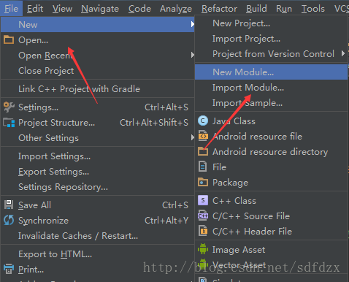The height and width of the screenshot is (282, 349).
Task: Expand the Open Recent submenu arrow
Action: click(193, 55)
